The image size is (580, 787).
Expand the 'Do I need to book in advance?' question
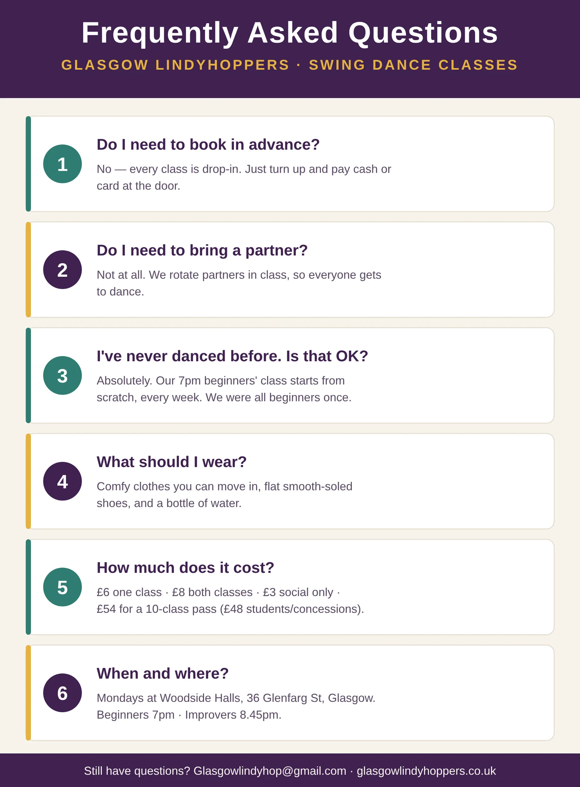coord(208,144)
